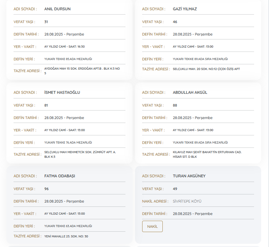Click the SELÇUKLU MAH MEHMETÇİK SOK. address
Viewport: 269px width, 247px height.
[80, 154]
